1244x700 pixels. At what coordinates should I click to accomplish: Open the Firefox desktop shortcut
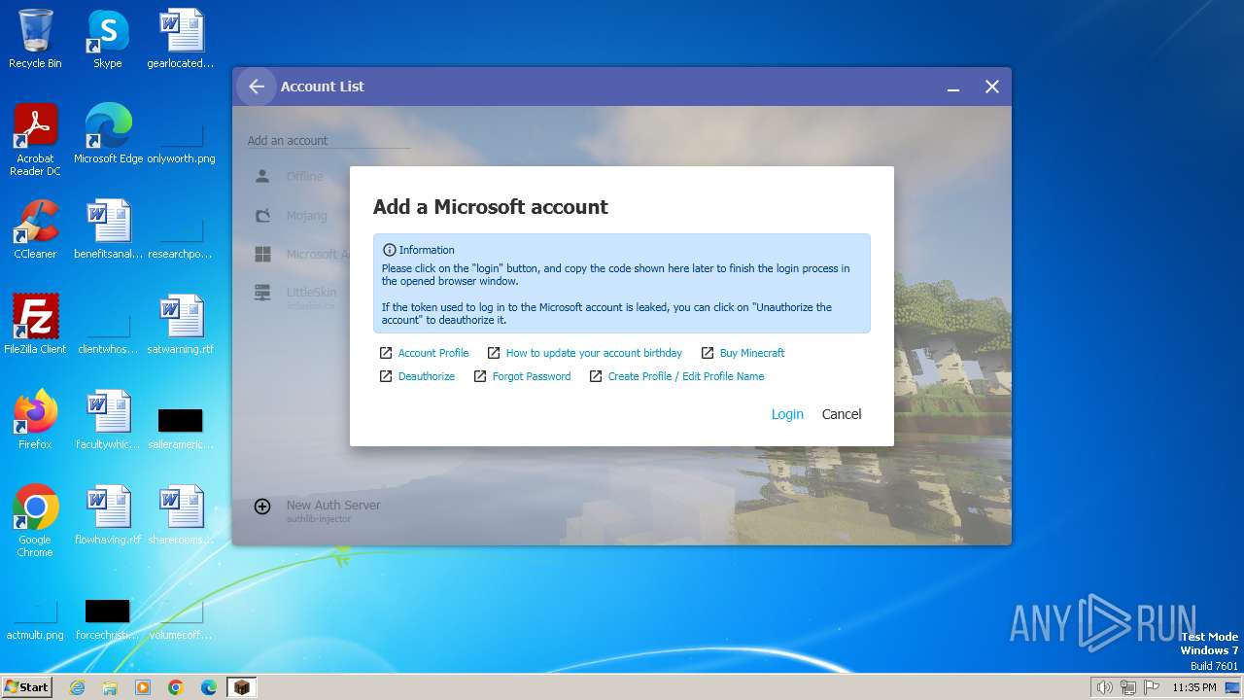pos(35,421)
